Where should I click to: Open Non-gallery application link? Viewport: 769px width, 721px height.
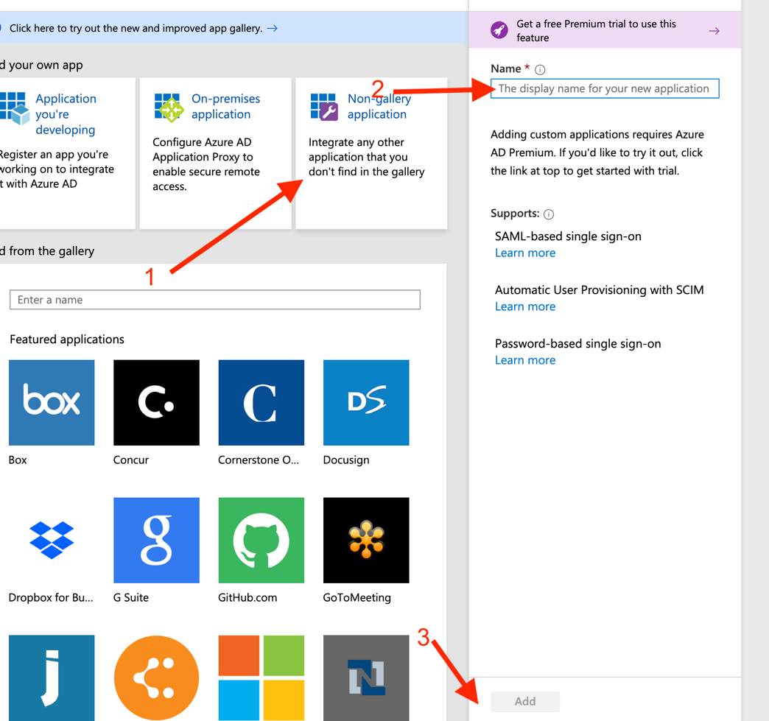point(379,107)
